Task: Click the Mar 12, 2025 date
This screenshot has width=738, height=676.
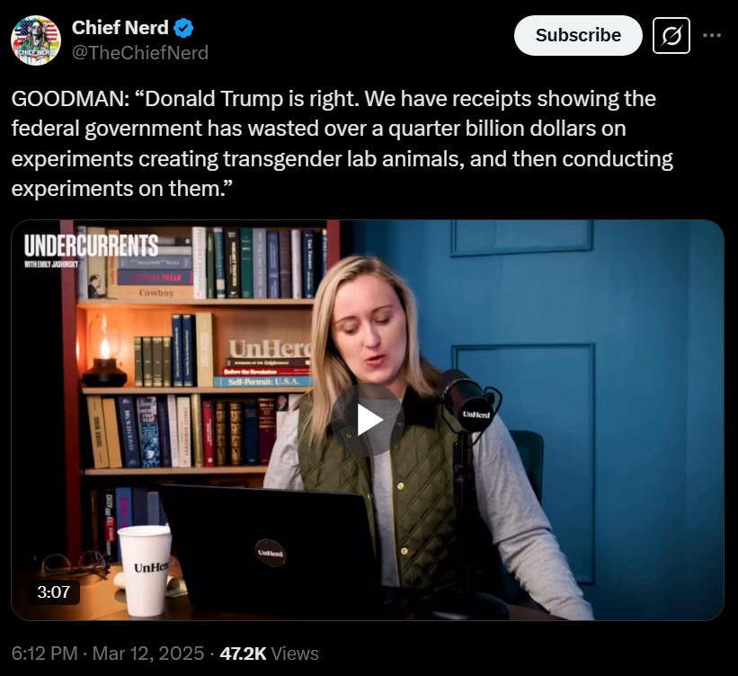Action: point(147,654)
